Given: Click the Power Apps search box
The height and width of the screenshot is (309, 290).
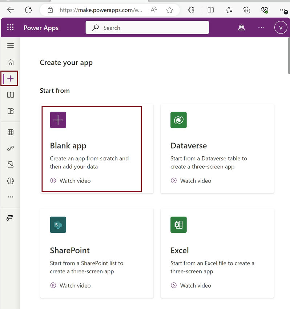Looking at the screenshot, I should click(147, 28).
